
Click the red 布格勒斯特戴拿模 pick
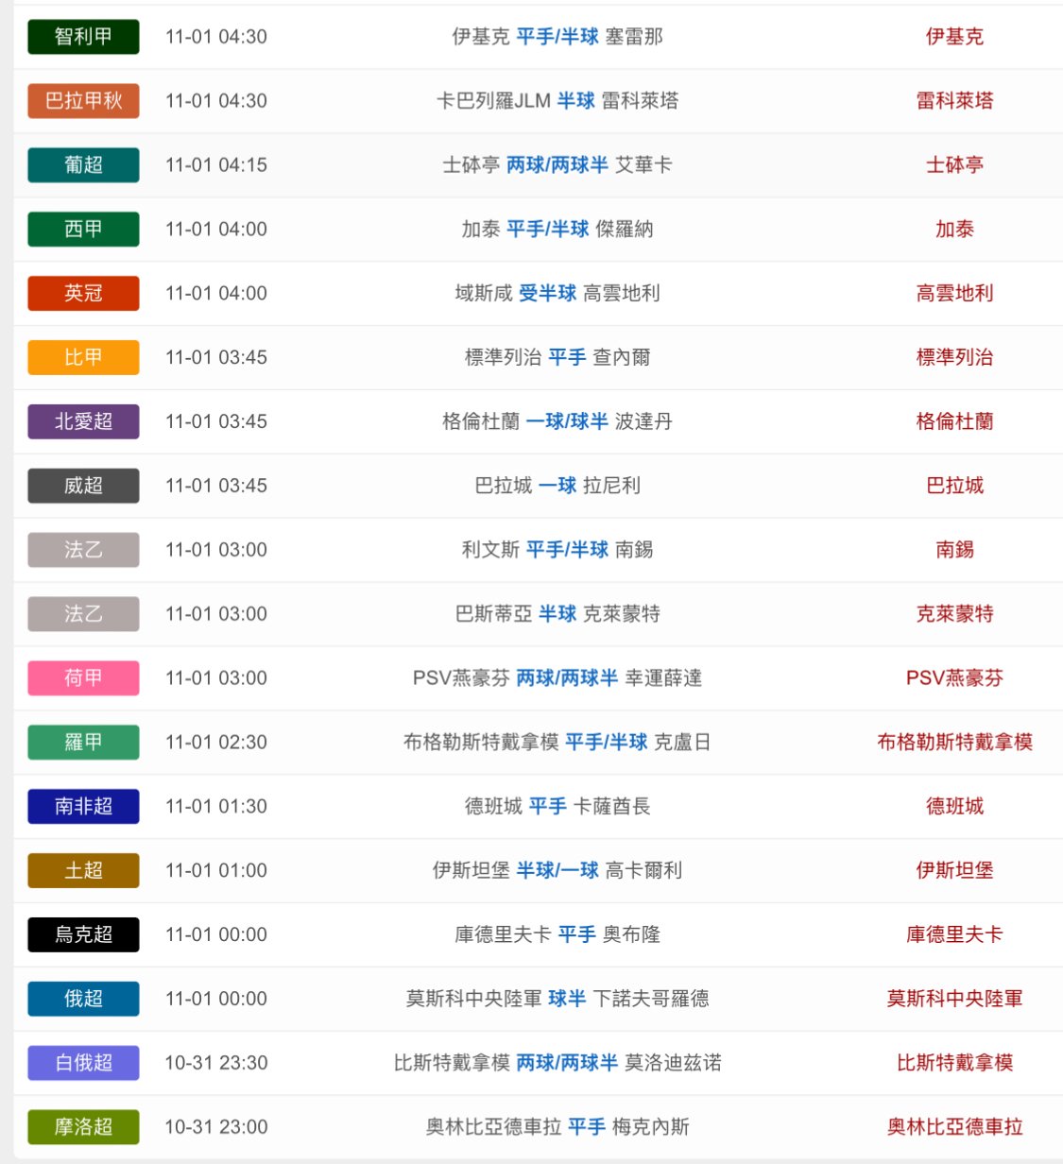954,743
